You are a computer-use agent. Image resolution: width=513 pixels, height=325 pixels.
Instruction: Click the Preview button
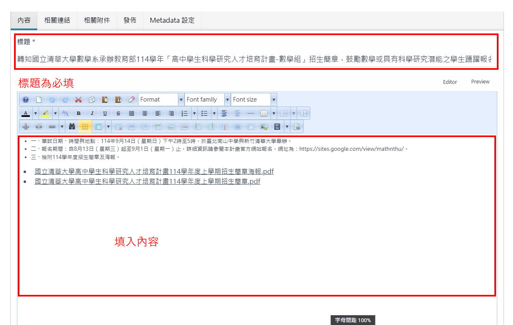[x=480, y=82]
